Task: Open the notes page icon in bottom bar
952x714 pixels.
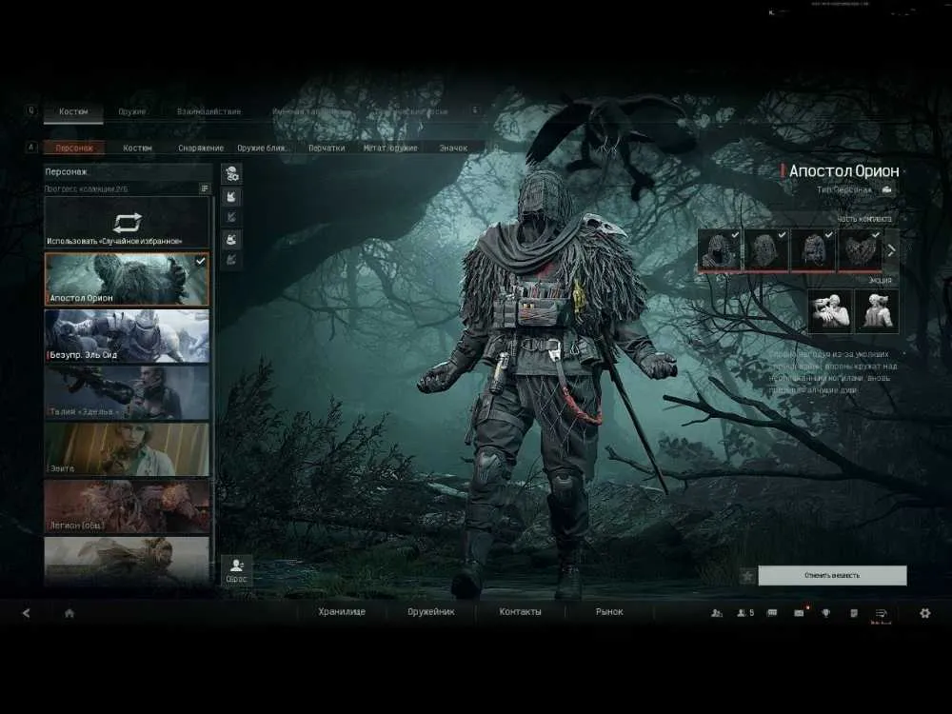Action: point(854,613)
